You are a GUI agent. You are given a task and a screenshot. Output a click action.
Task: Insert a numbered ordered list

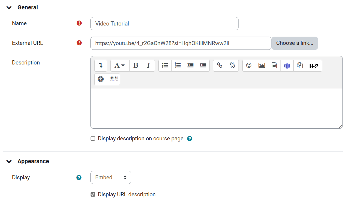pos(178,66)
